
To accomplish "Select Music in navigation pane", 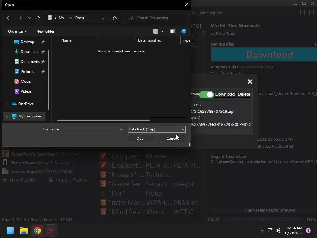I will [x=25, y=82].
